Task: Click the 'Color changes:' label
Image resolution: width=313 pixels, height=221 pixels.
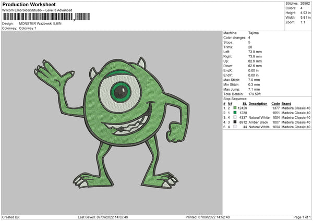Action: (235, 38)
